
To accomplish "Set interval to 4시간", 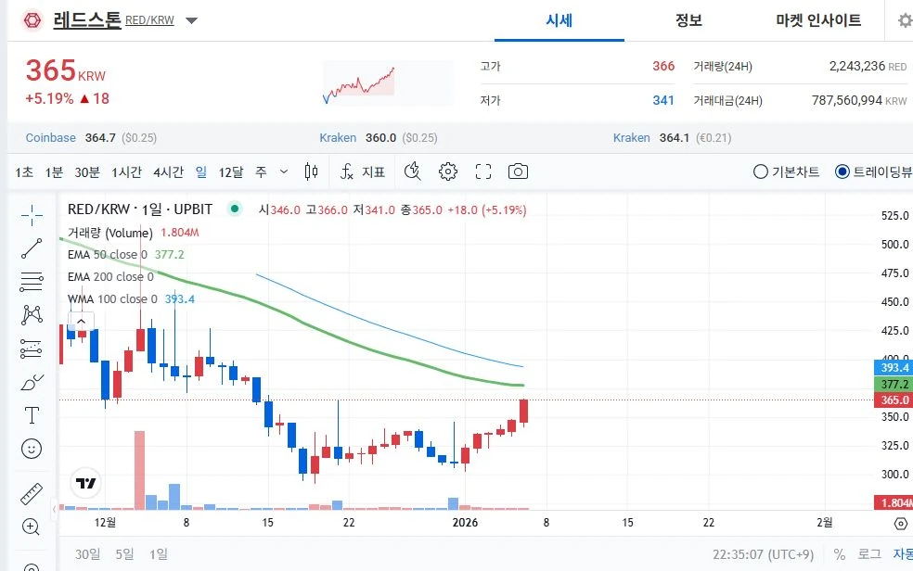I will [x=168, y=172].
